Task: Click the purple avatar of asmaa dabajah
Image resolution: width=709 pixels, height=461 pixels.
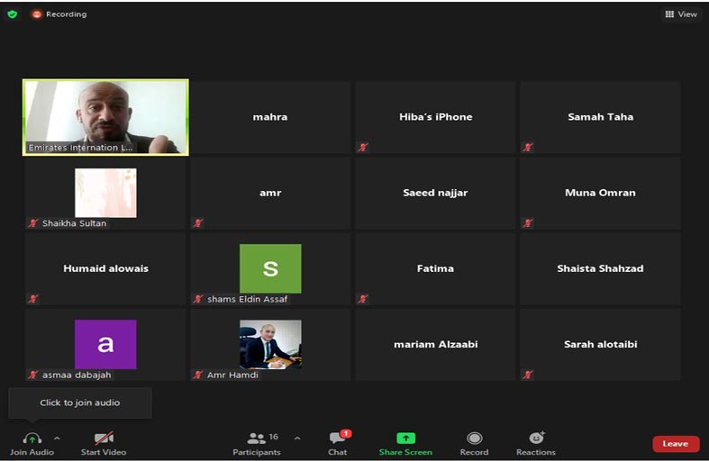Action: (x=105, y=344)
